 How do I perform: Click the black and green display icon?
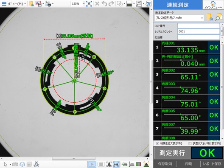click(129, 4)
